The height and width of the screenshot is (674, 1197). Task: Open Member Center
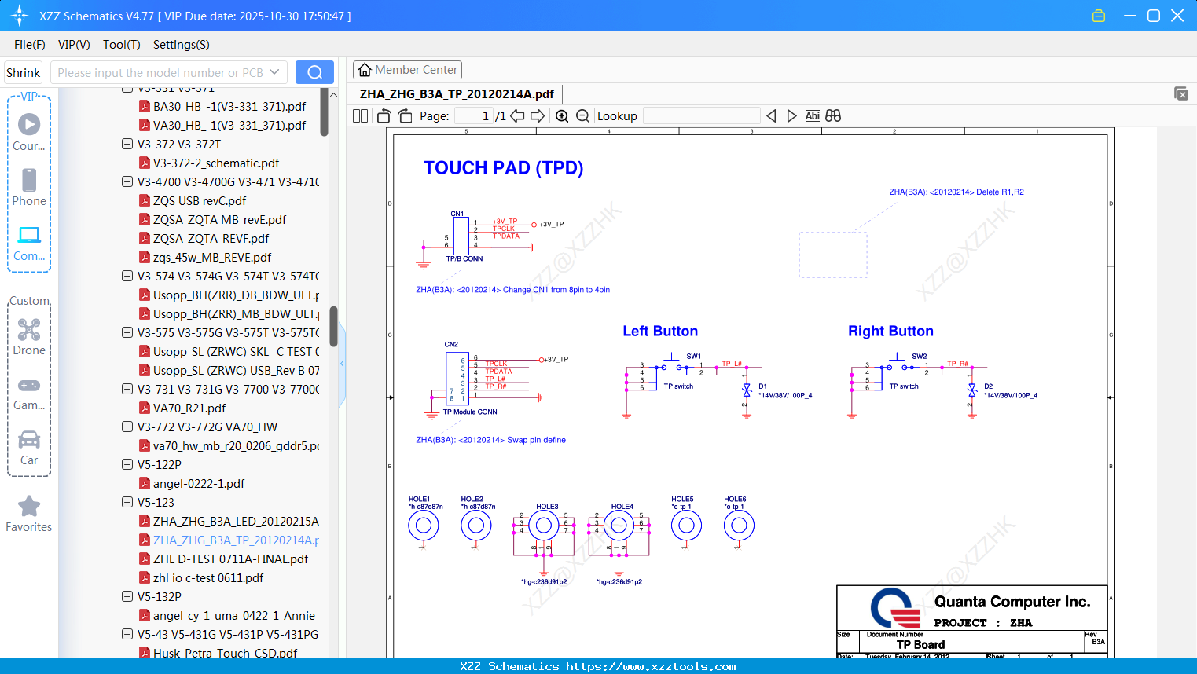407,70
